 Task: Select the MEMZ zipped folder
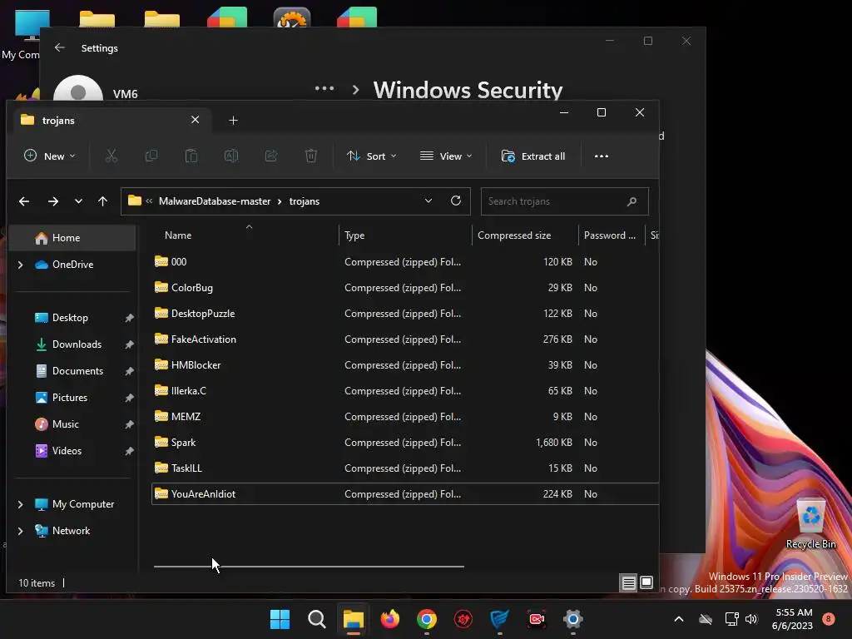click(405, 417)
